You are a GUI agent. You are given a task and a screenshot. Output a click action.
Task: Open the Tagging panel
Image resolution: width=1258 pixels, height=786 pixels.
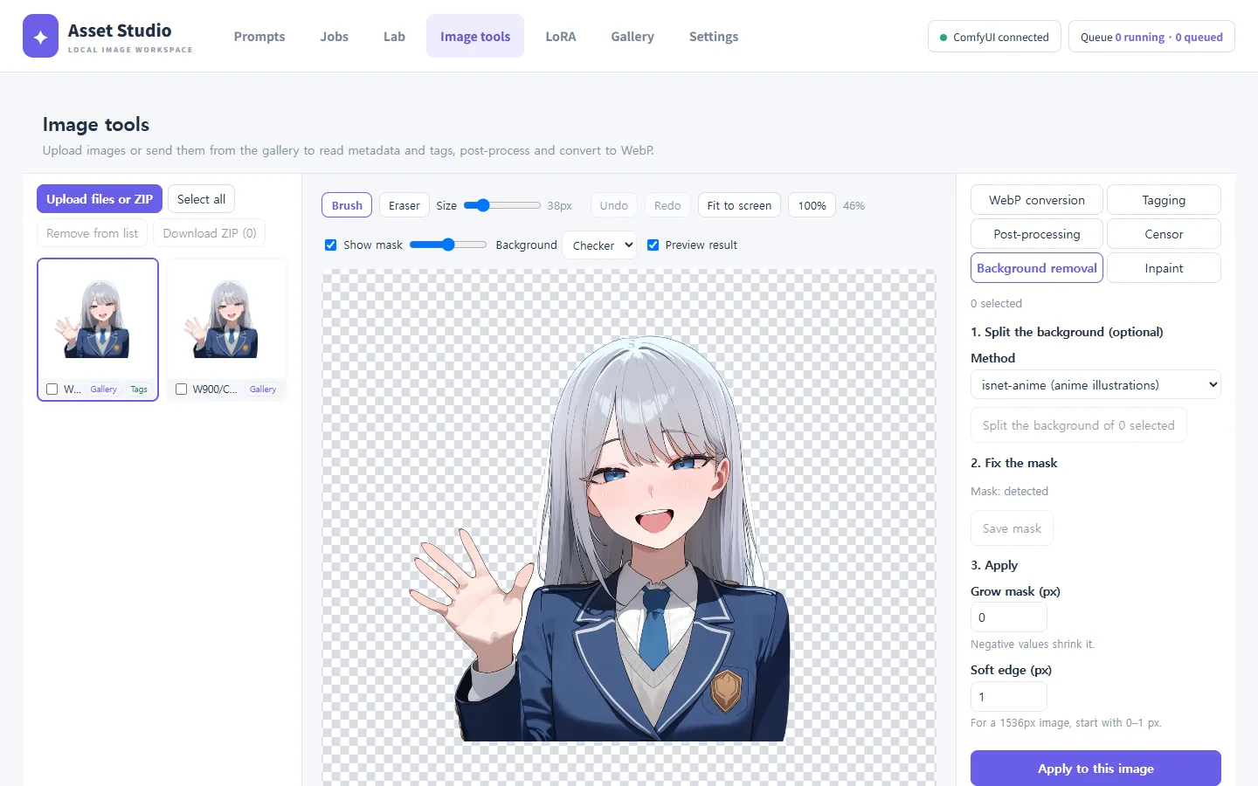(x=1164, y=200)
